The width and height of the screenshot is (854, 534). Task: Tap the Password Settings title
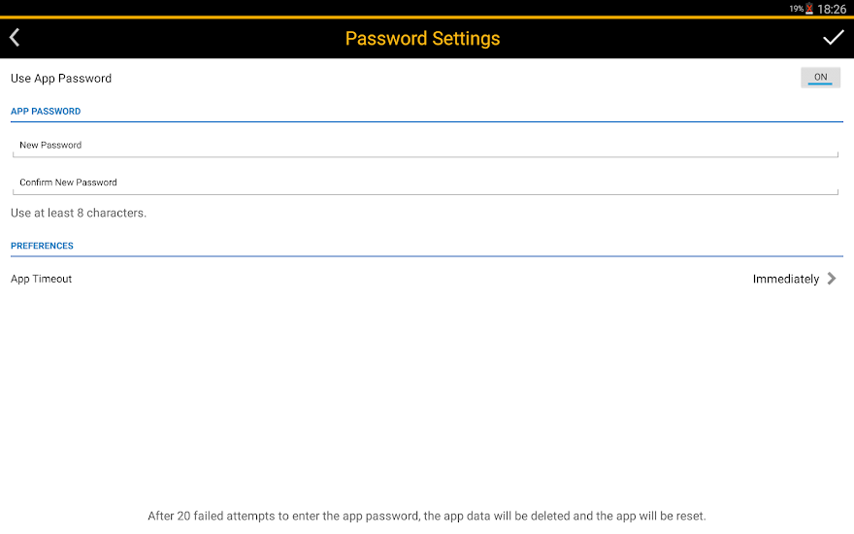tap(423, 39)
